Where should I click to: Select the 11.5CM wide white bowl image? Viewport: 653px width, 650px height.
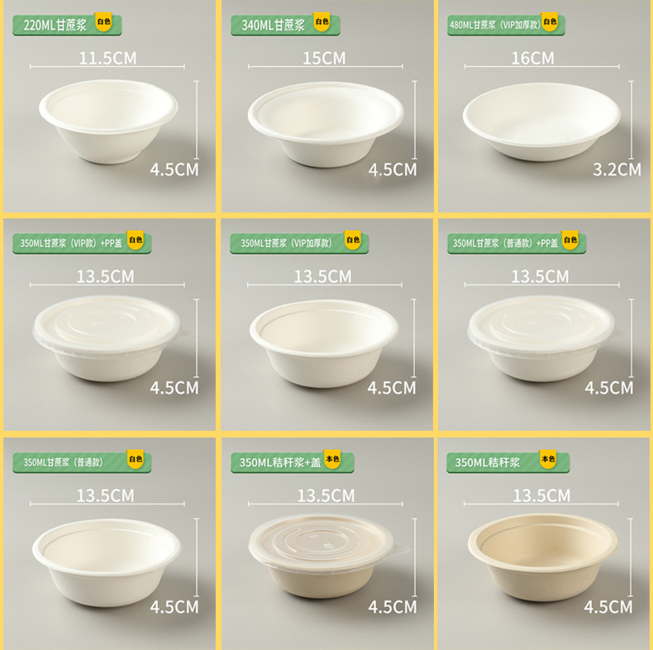point(108,122)
